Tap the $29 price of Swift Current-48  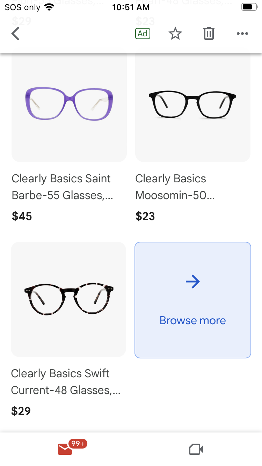click(21, 411)
